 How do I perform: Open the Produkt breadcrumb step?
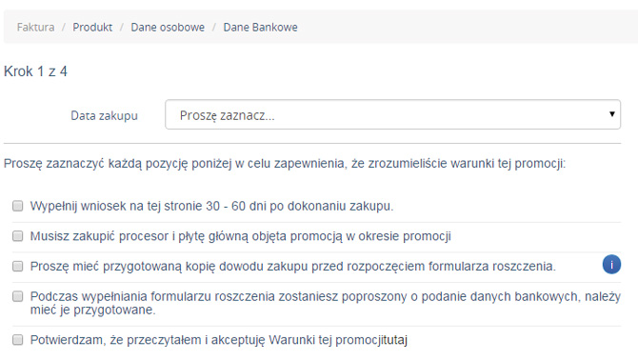pos(92,28)
